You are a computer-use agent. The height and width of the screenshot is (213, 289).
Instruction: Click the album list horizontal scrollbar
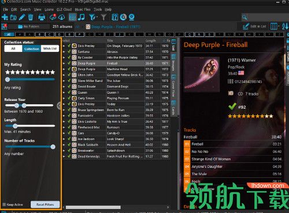click(93, 207)
